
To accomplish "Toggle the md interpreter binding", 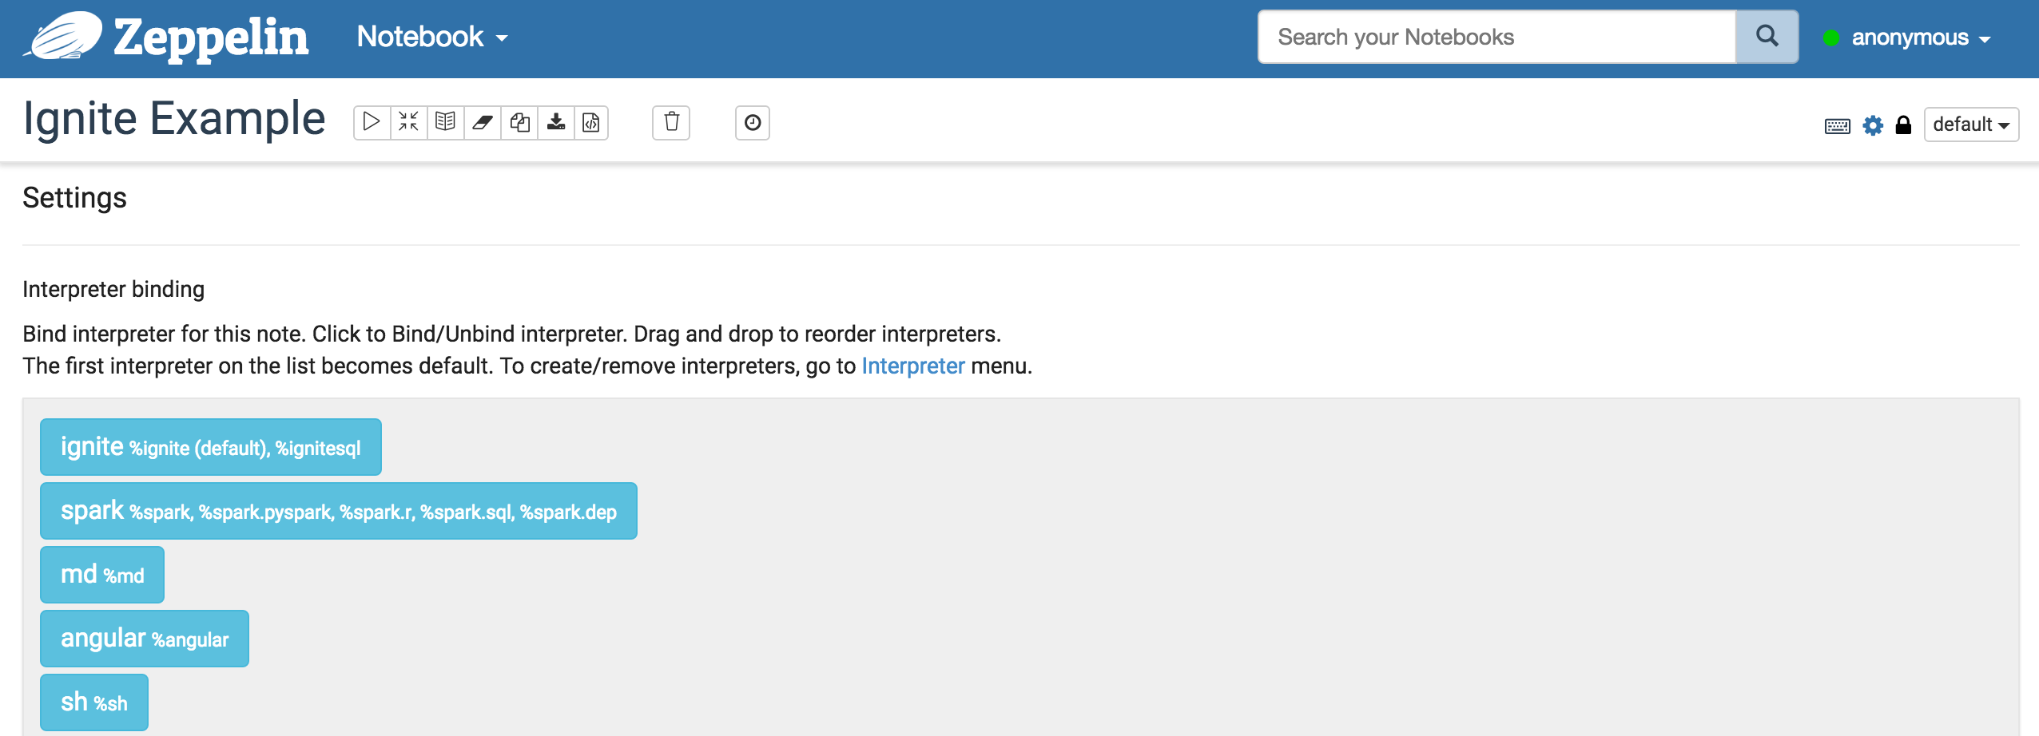I will 102,575.
